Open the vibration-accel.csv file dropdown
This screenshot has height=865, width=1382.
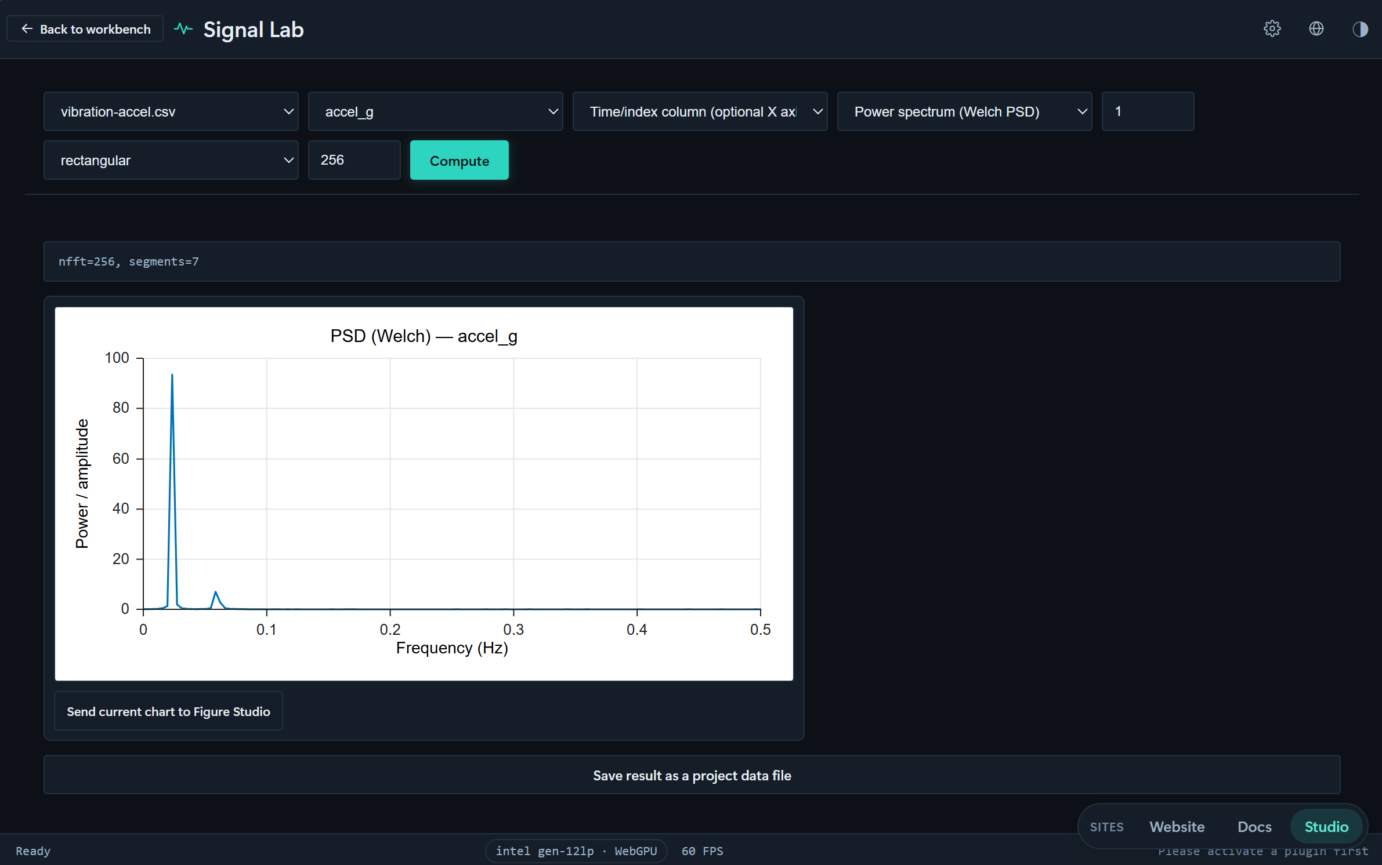tap(171, 111)
